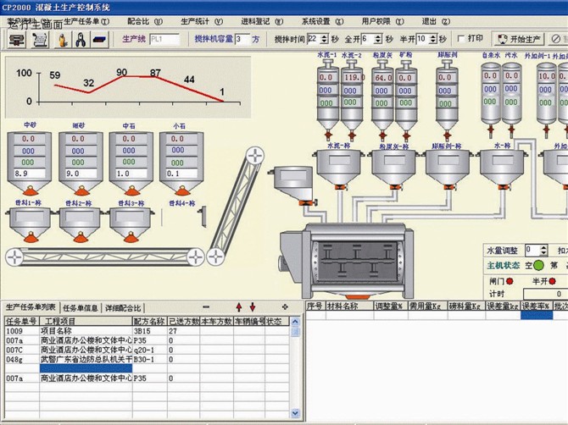
Task: Click the red valve below the 水泥-2 silo
Action: coord(351,135)
